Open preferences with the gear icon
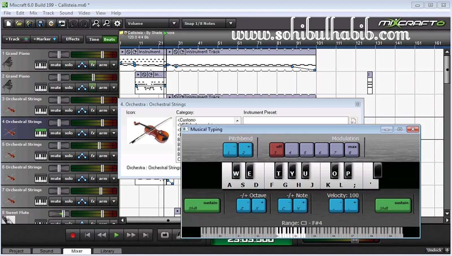Viewport: 452px width, 256px height. (117, 23)
